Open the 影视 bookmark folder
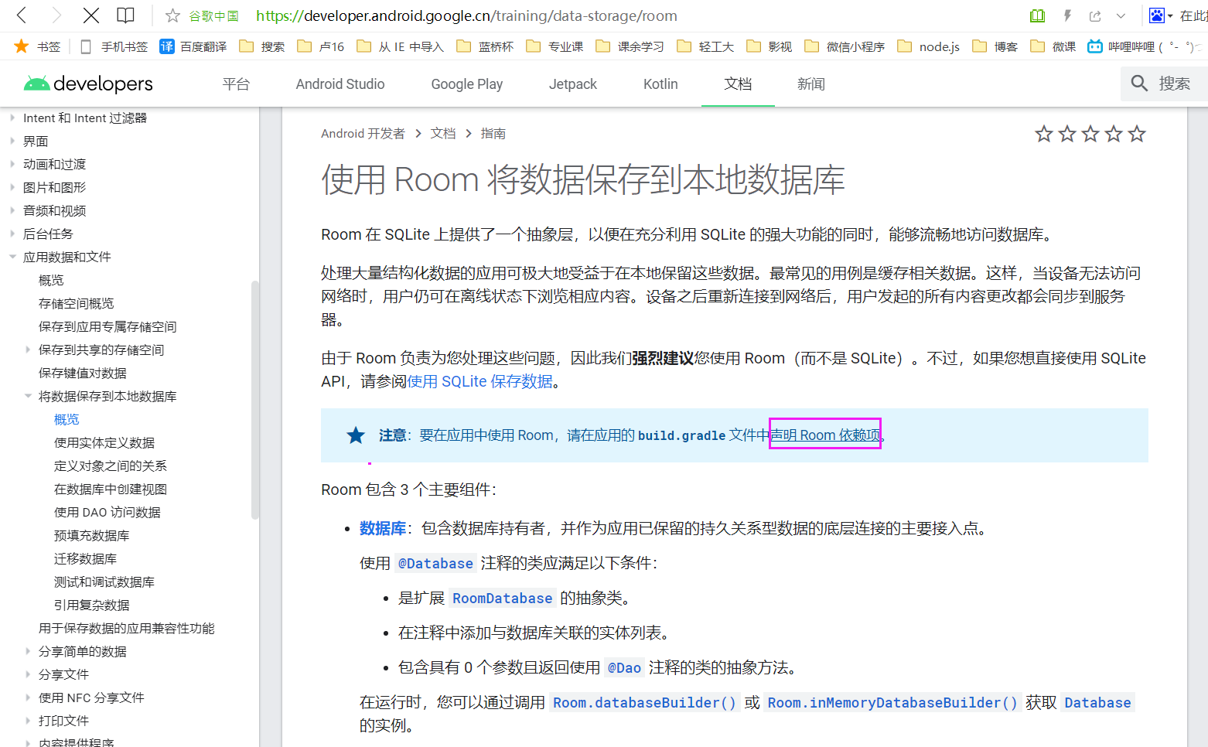Image resolution: width=1208 pixels, height=747 pixels. pos(770,46)
